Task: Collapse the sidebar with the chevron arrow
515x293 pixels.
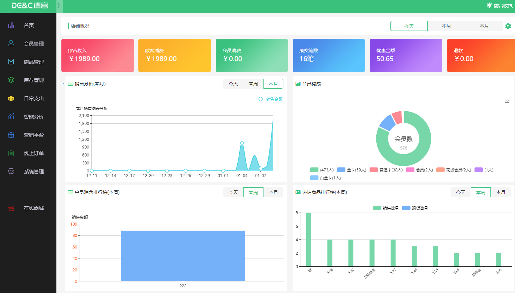Action: click(x=59, y=6)
